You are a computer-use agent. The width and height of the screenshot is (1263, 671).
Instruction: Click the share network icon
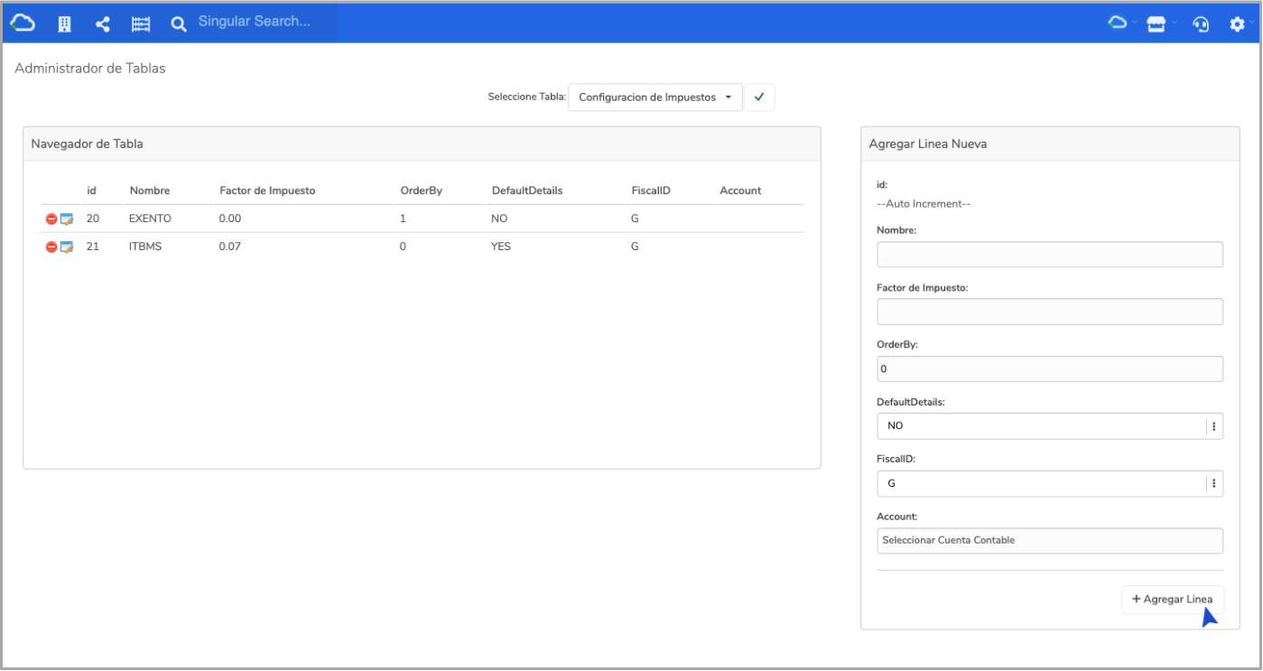103,24
